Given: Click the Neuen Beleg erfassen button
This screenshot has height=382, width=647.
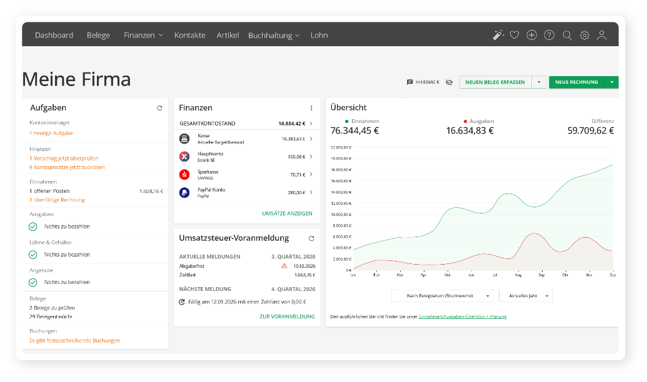Looking at the screenshot, I should coord(495,82).
